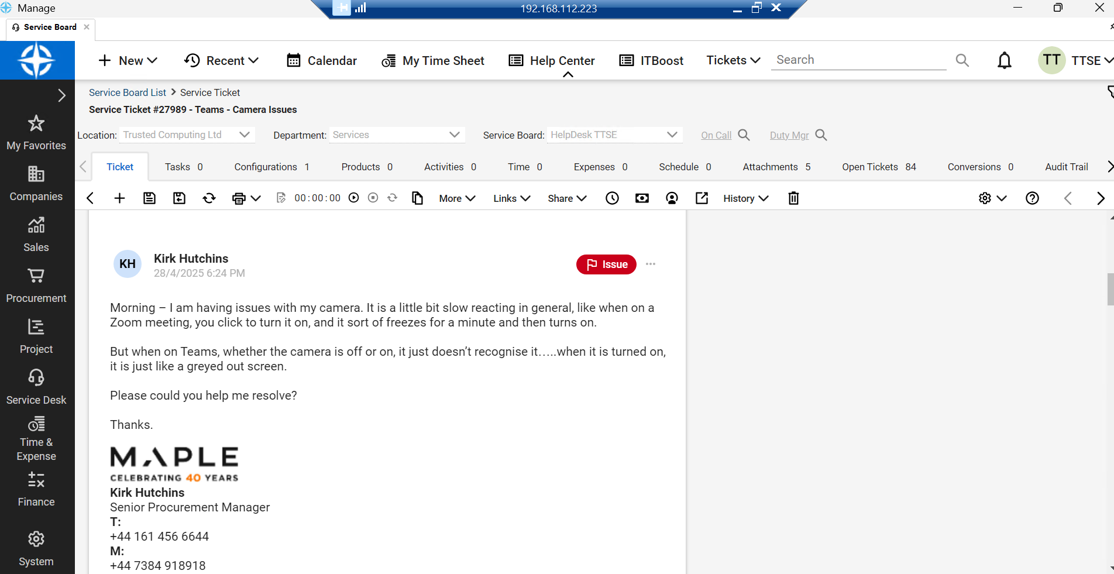This screenshot has width=1114, height=574.
Task: Click the red Issue flag button
Action: [x=606, y=264]
